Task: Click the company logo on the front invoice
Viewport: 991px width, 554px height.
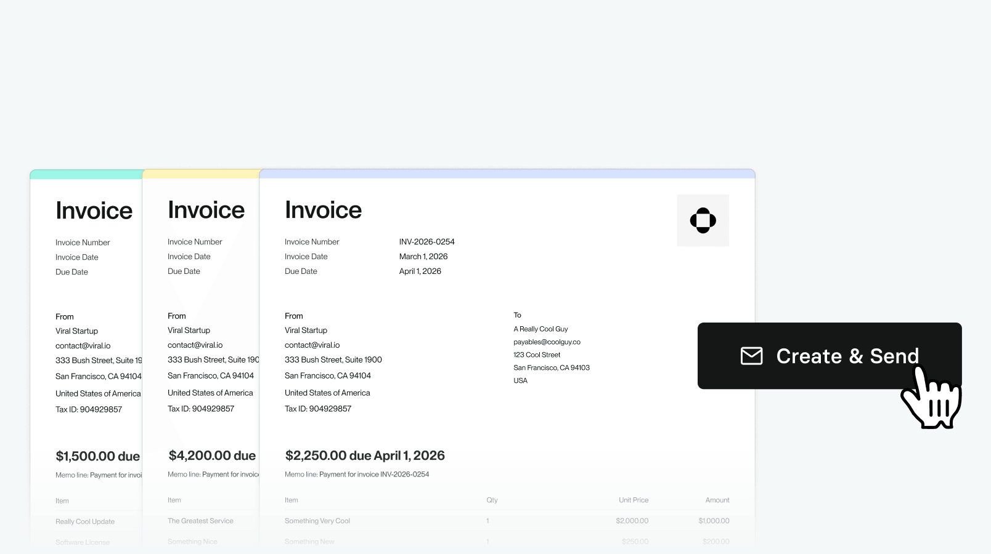Action: pyautogui.click(x=703, y=220)
